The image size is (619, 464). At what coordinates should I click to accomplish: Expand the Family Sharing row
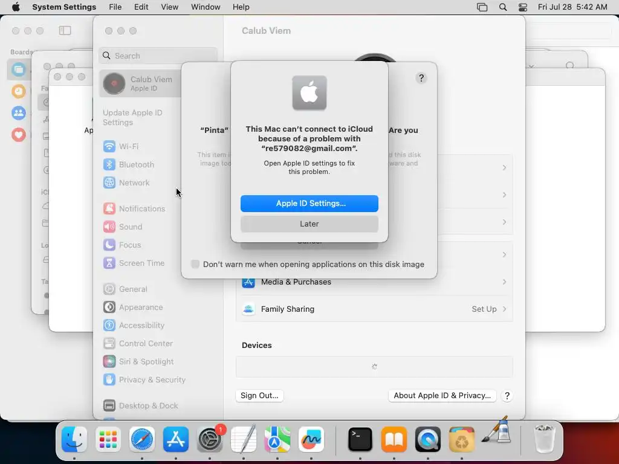click(x=374, y=309)
